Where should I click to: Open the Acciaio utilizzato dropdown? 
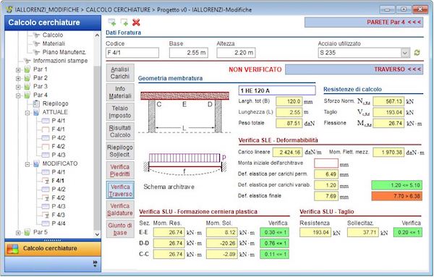[x=405, y=53]
